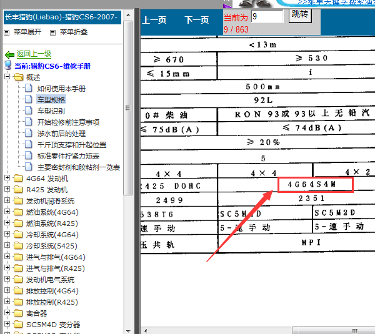The height and width of the screenshot is (334, 375).
Task: Click the folder icon of 发动机电气系统
Action: (18, 279)
